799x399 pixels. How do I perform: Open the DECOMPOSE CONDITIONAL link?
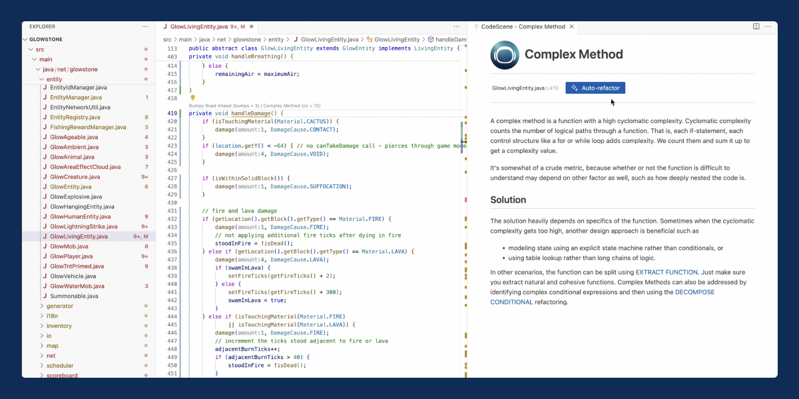coord(603,297)
